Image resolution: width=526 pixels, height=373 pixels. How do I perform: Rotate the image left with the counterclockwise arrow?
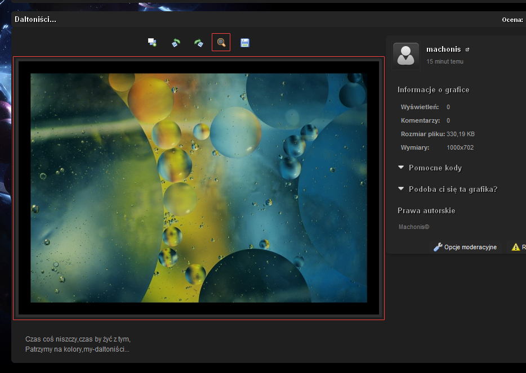click(x=176, y=43)
